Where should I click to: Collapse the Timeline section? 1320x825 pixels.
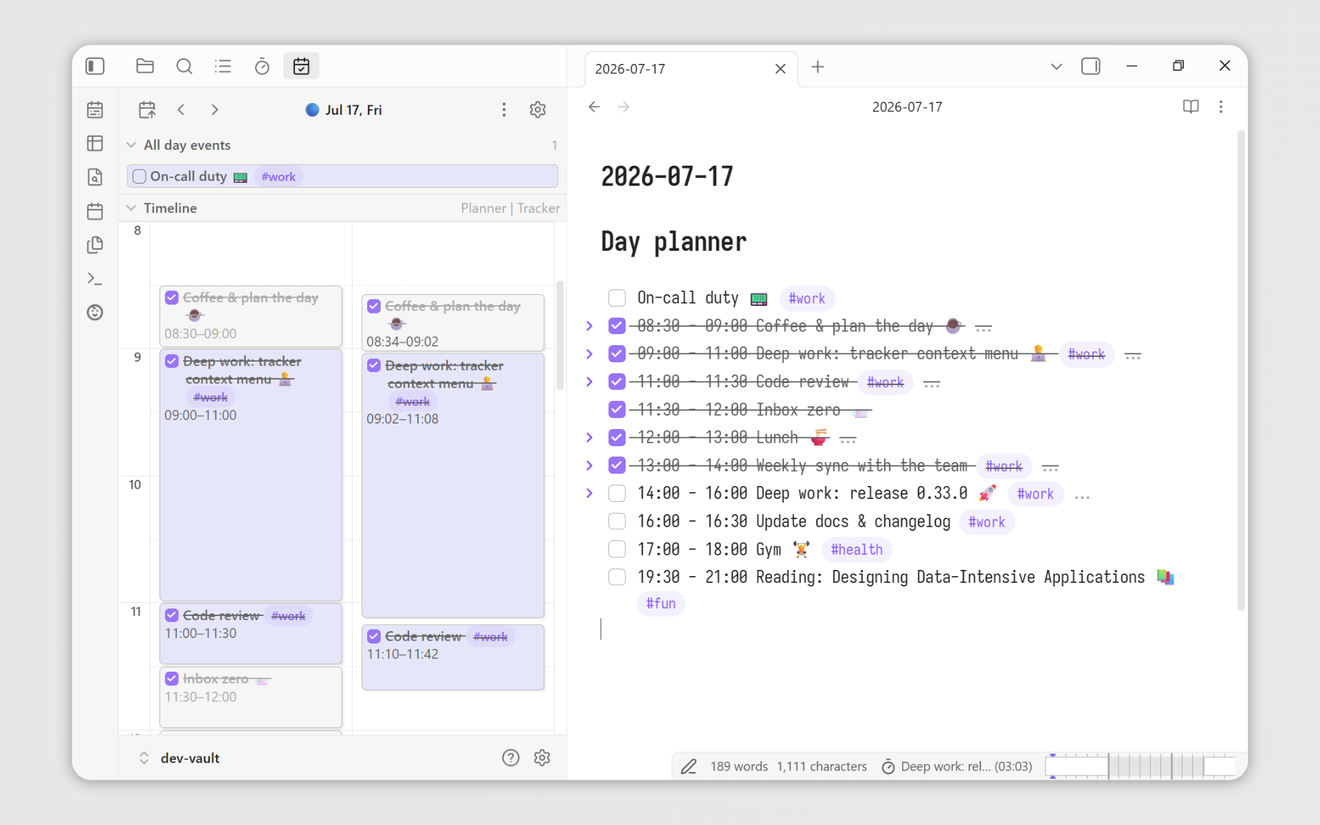[131, 208]
